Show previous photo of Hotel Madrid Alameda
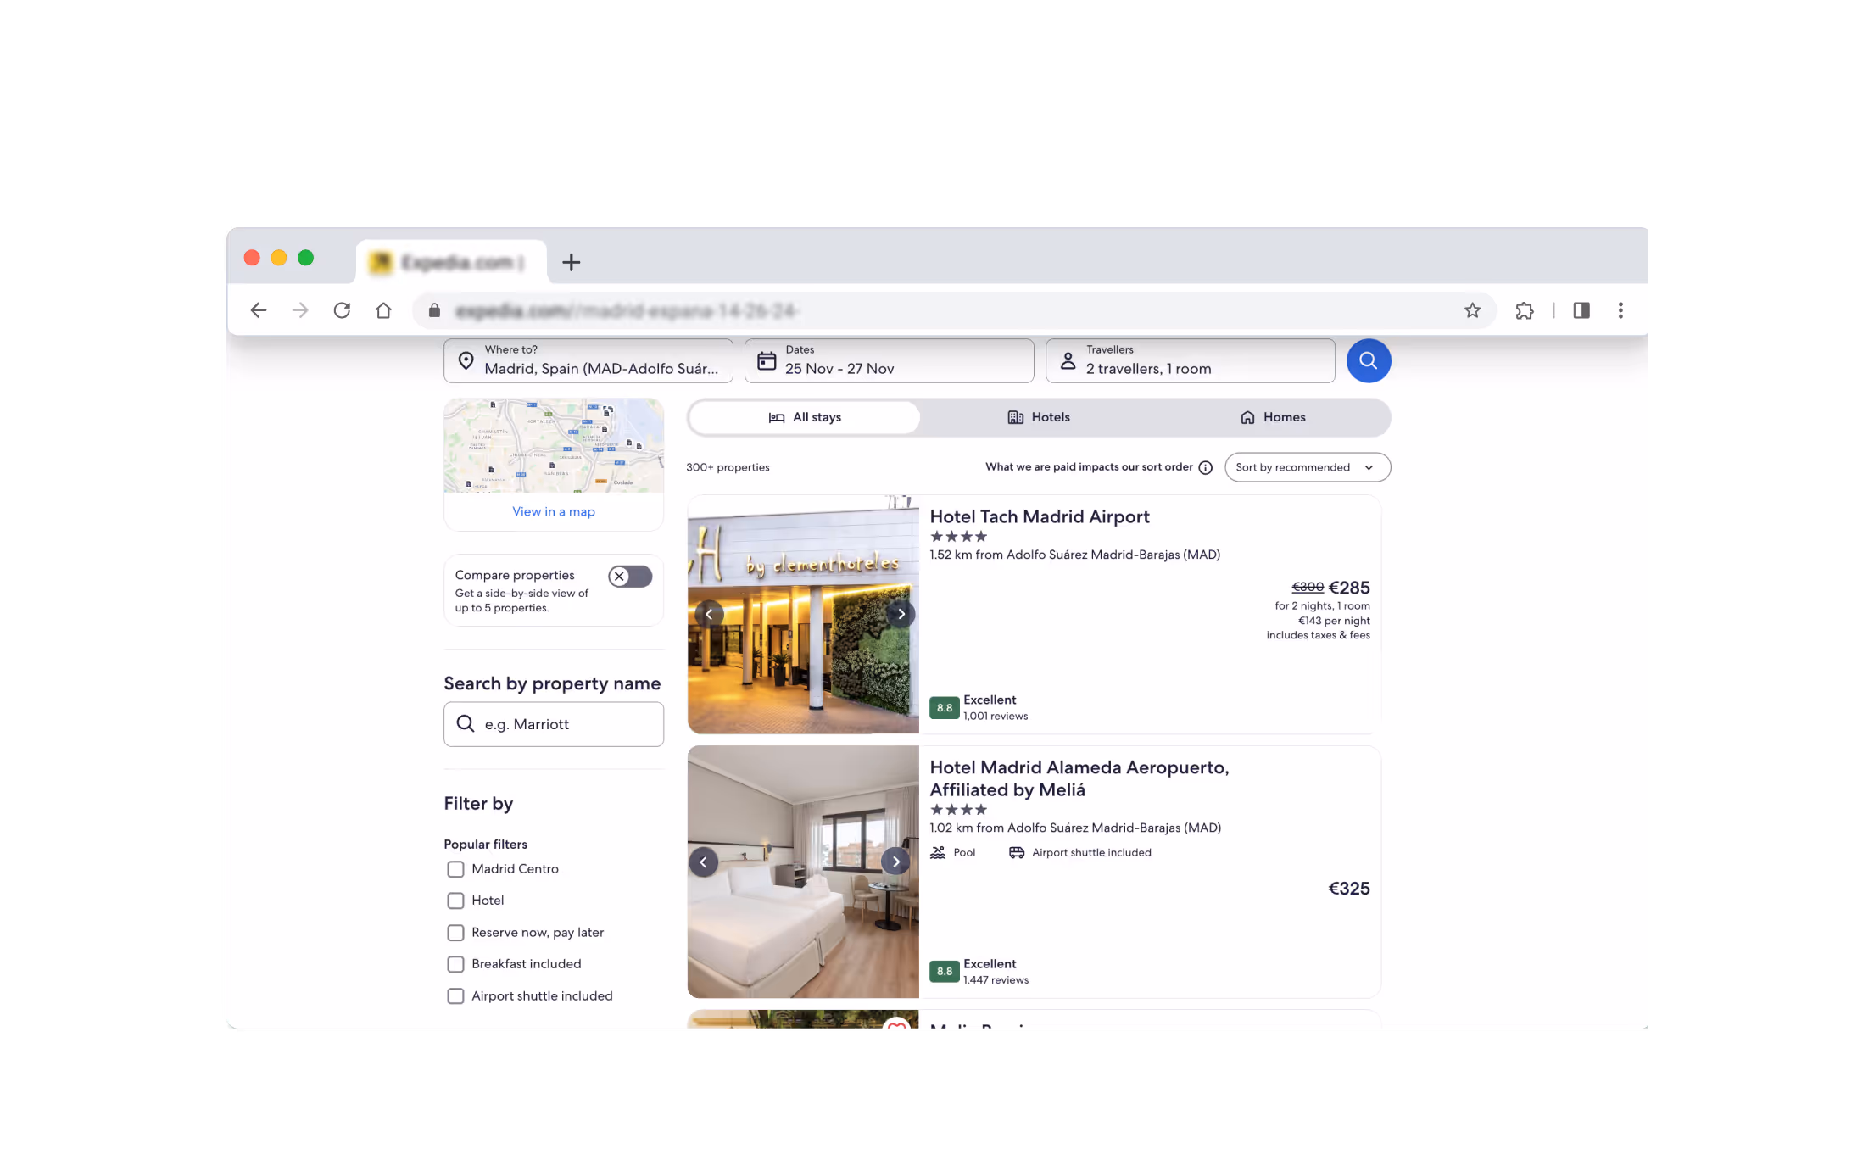This screenshot has width=1874, height=1171. (x=704, y=861)
